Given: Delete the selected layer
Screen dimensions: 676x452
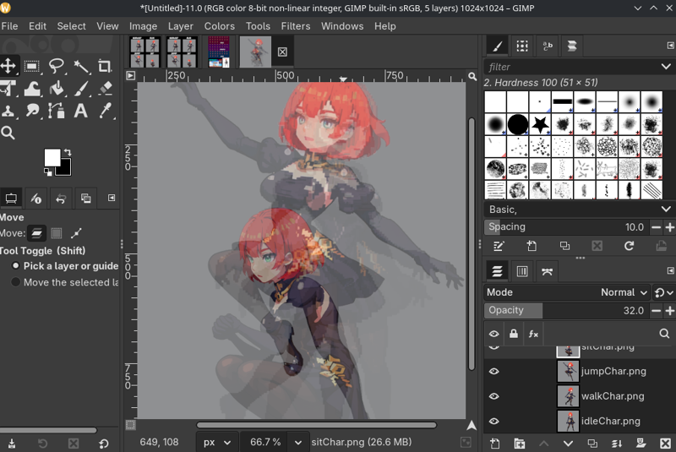Looking at the screenshot, I should click(x=665, y=444).
